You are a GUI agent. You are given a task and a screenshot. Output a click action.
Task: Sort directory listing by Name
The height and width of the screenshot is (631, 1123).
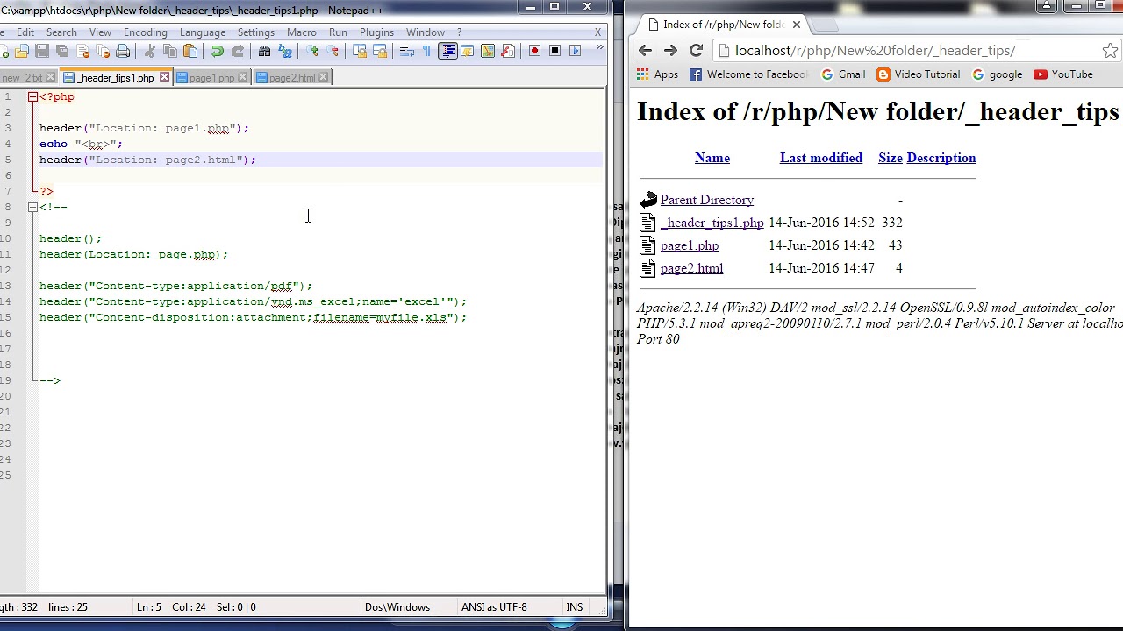point(712,159)
